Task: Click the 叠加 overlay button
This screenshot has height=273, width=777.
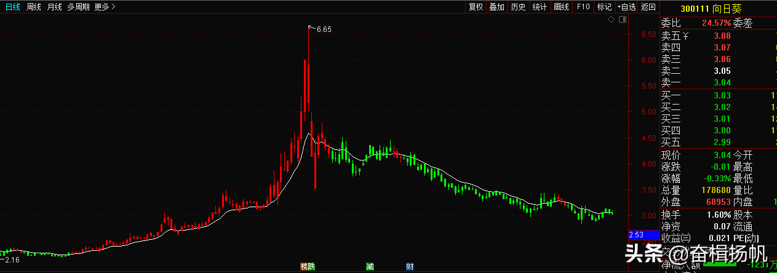Action: (x=496, y=7)
